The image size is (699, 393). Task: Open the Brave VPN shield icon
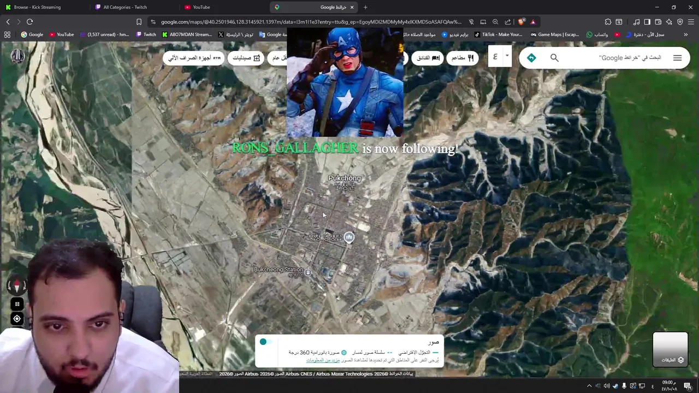[680, 22]
